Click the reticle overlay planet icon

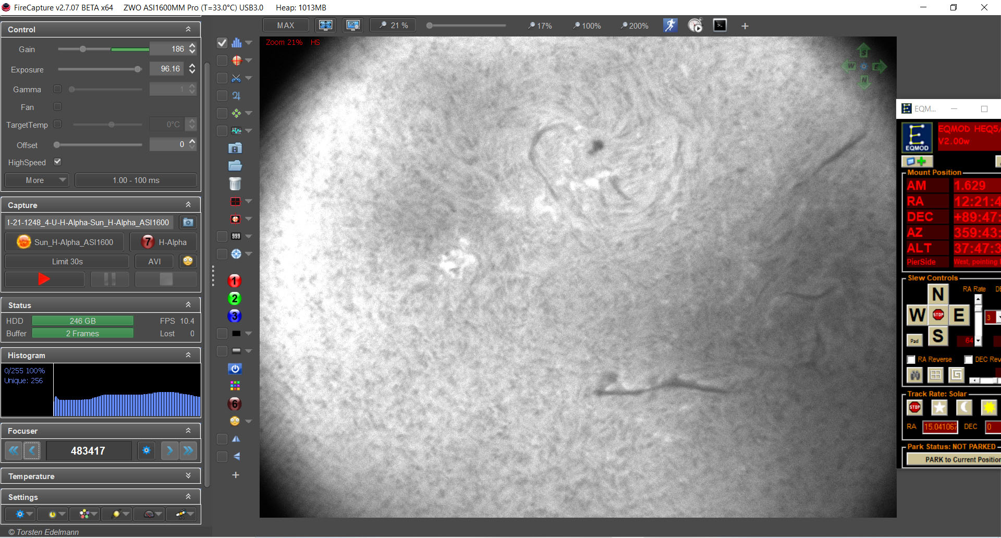point(236,60)
